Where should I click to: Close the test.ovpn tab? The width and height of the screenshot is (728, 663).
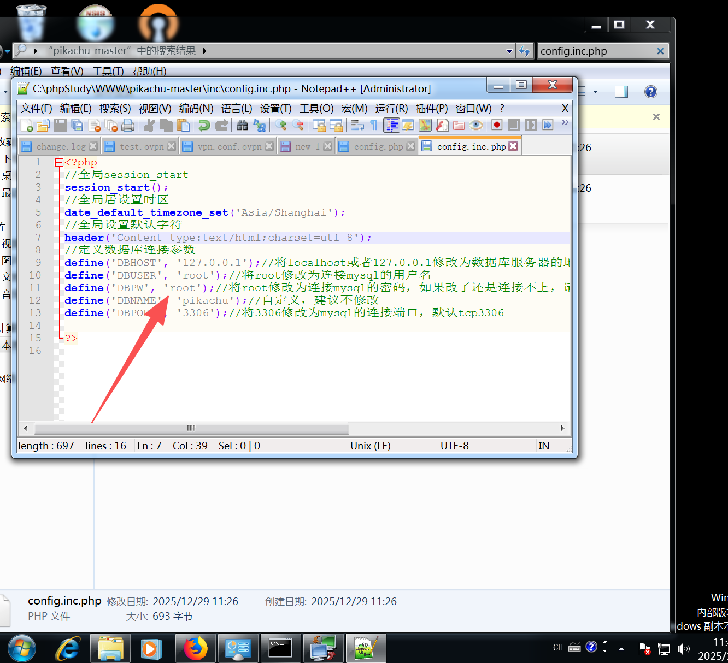coord(172,146)
